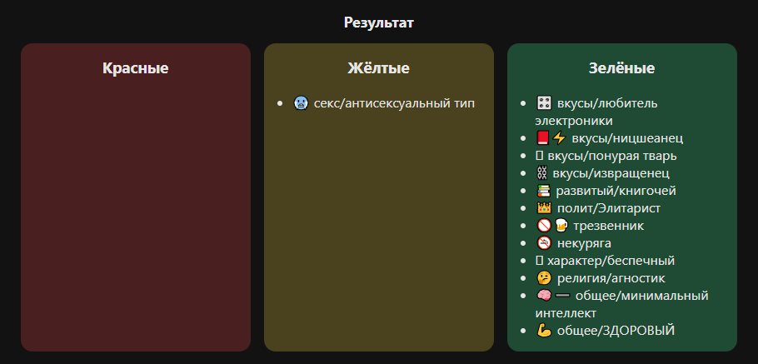This screenshot has width=758, height=364.
Task: Click the books stack emoji before книгочей
Action: point(544,191)
